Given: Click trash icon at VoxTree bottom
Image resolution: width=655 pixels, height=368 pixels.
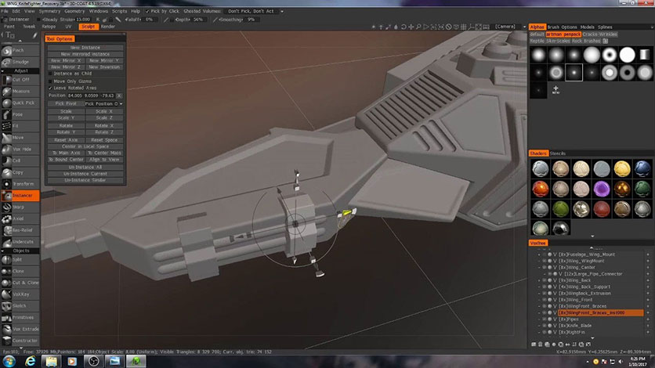Looking at the screenshot, I should click(x=540, y=345).
